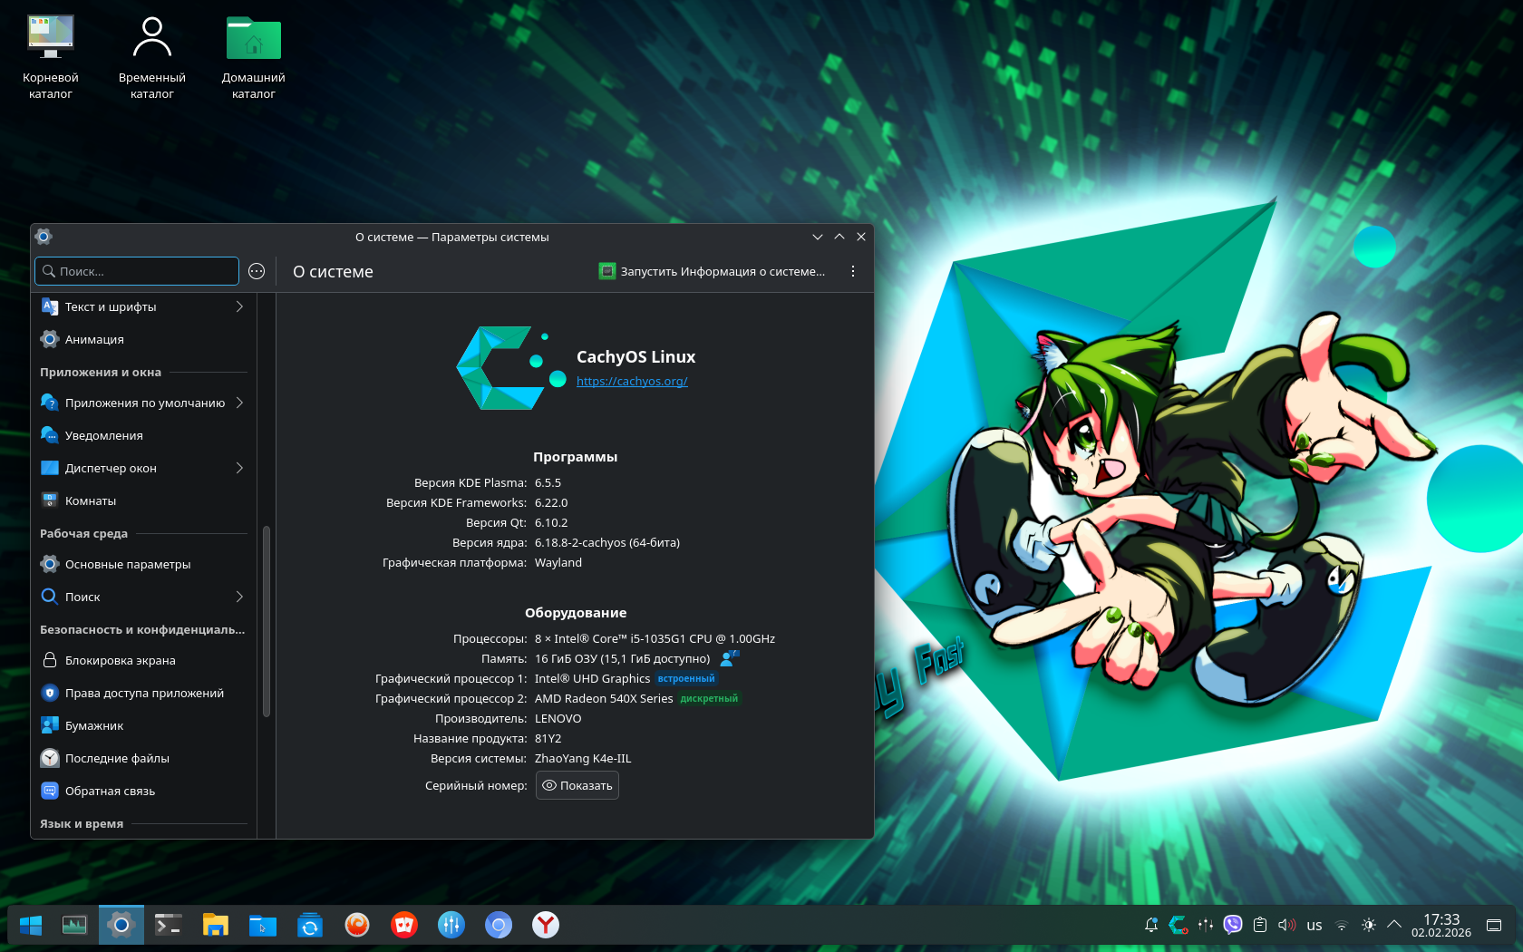The image size is (1523, 952).
Task: Open Уведомления settings page
Action: click(x=104, y=435)
